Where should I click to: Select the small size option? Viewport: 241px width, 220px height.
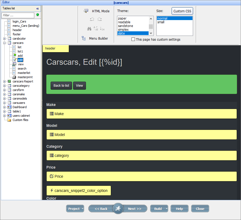click(x=161, y=22)
